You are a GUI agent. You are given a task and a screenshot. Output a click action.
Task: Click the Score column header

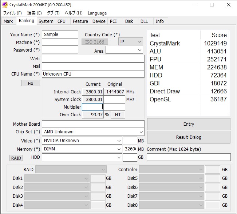click(215, 35)
